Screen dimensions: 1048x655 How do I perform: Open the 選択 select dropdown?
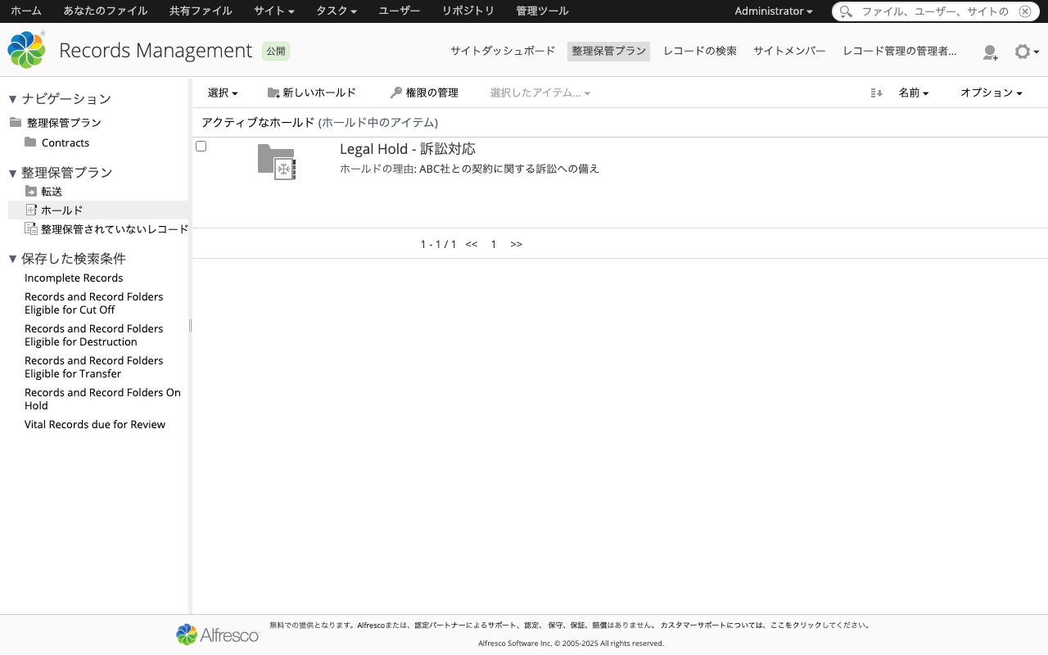pos(223,93)
